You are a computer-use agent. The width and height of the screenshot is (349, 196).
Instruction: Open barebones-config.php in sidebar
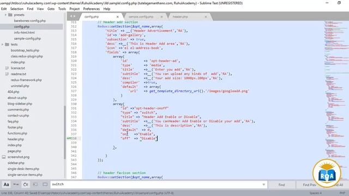pos(30,21)
